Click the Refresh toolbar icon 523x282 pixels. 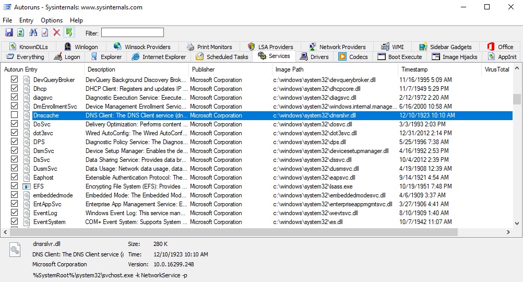pos(21,32)
